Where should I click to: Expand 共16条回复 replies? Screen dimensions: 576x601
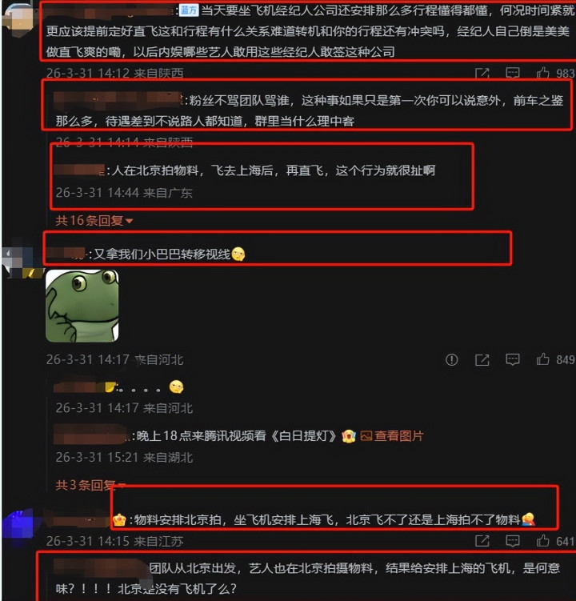(x=94, y=220)
